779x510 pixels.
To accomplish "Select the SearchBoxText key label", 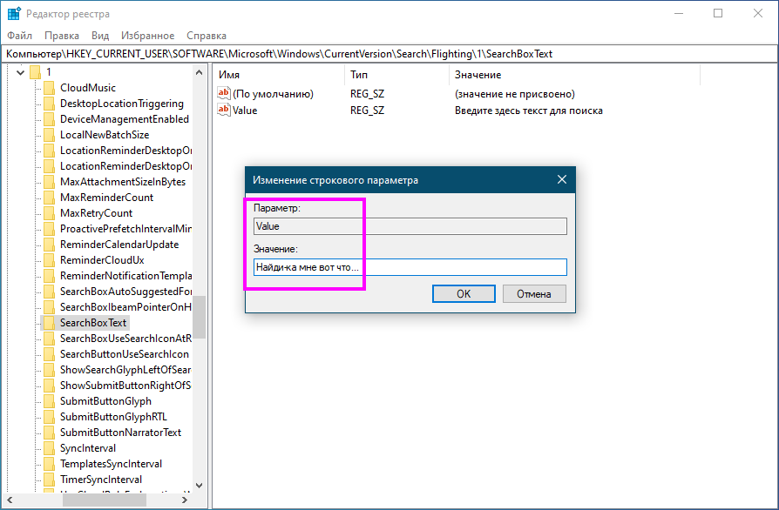I will [x=93, y=323].
